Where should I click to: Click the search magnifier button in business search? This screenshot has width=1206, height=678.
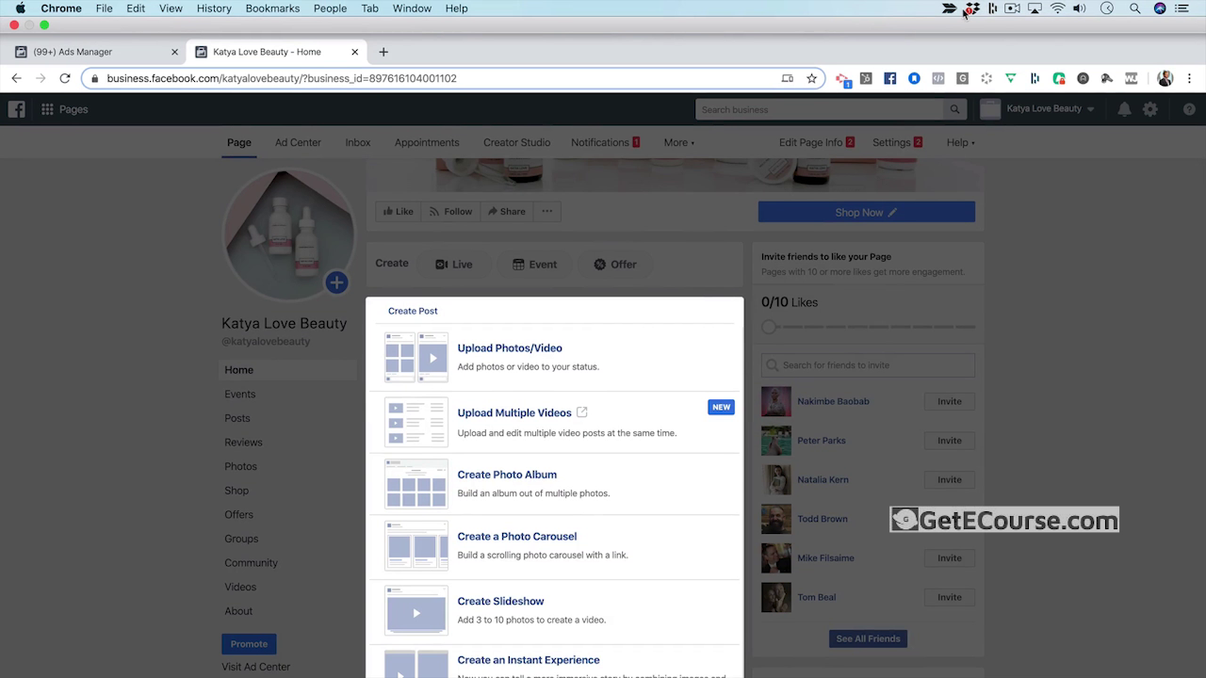click(955, 109)
